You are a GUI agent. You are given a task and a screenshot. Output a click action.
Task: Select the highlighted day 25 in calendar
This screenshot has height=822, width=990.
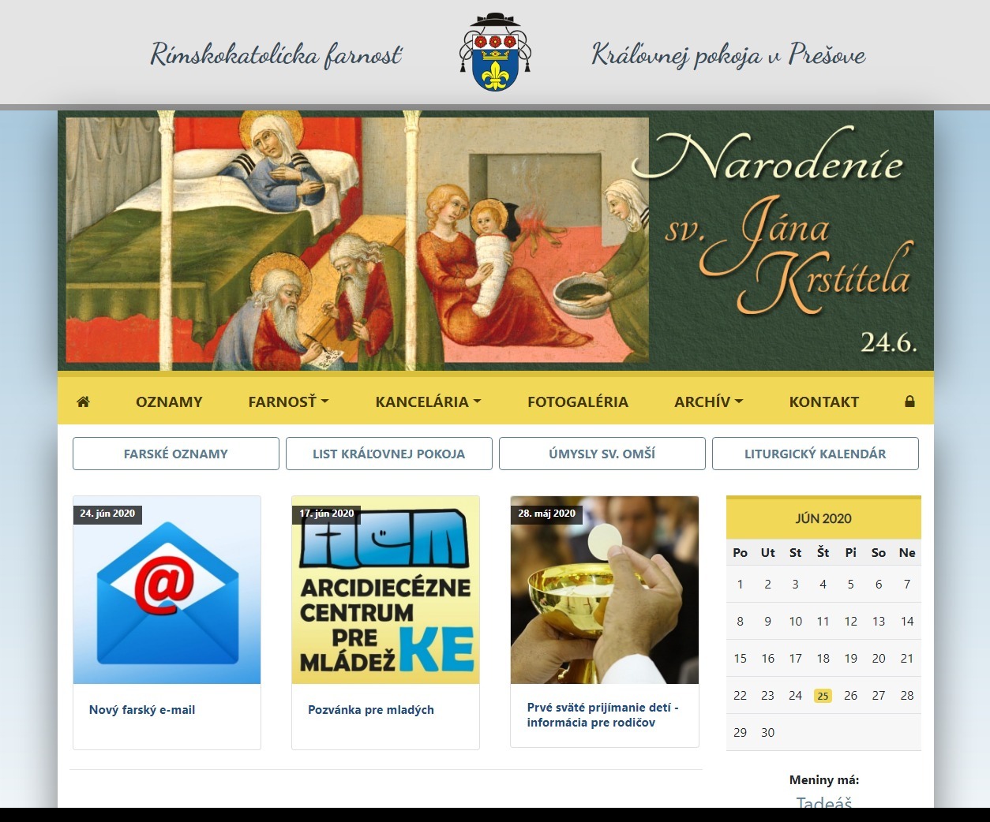click(x=823, y=696)
